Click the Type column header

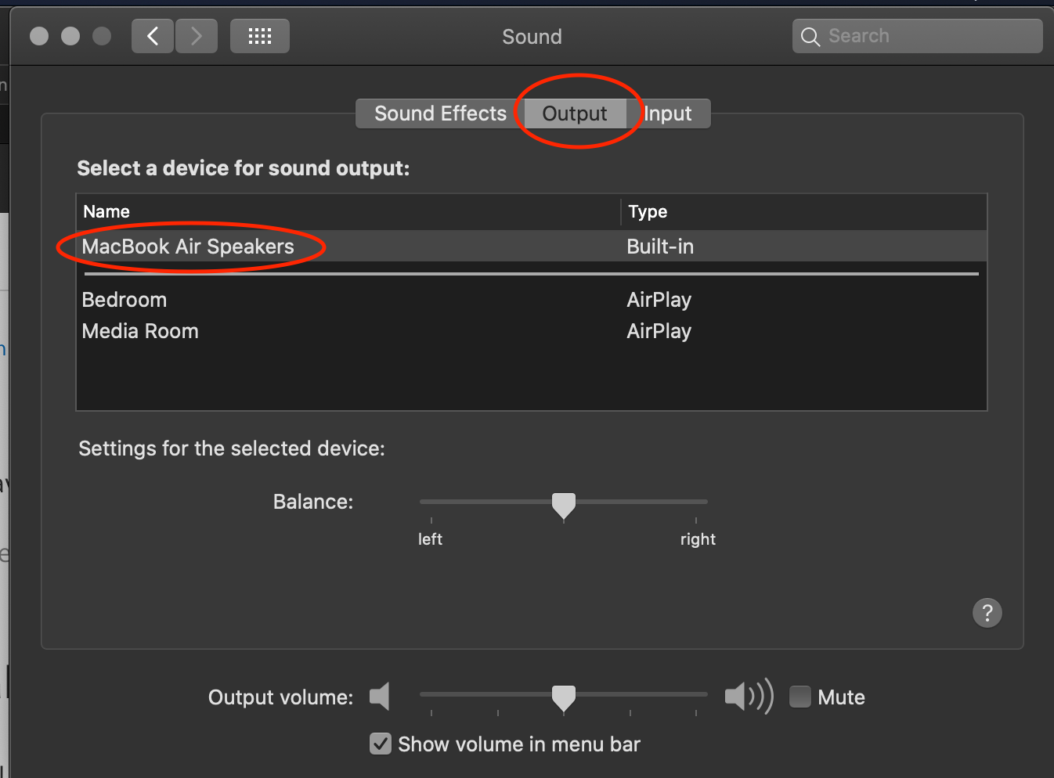(x=648, y=211)
